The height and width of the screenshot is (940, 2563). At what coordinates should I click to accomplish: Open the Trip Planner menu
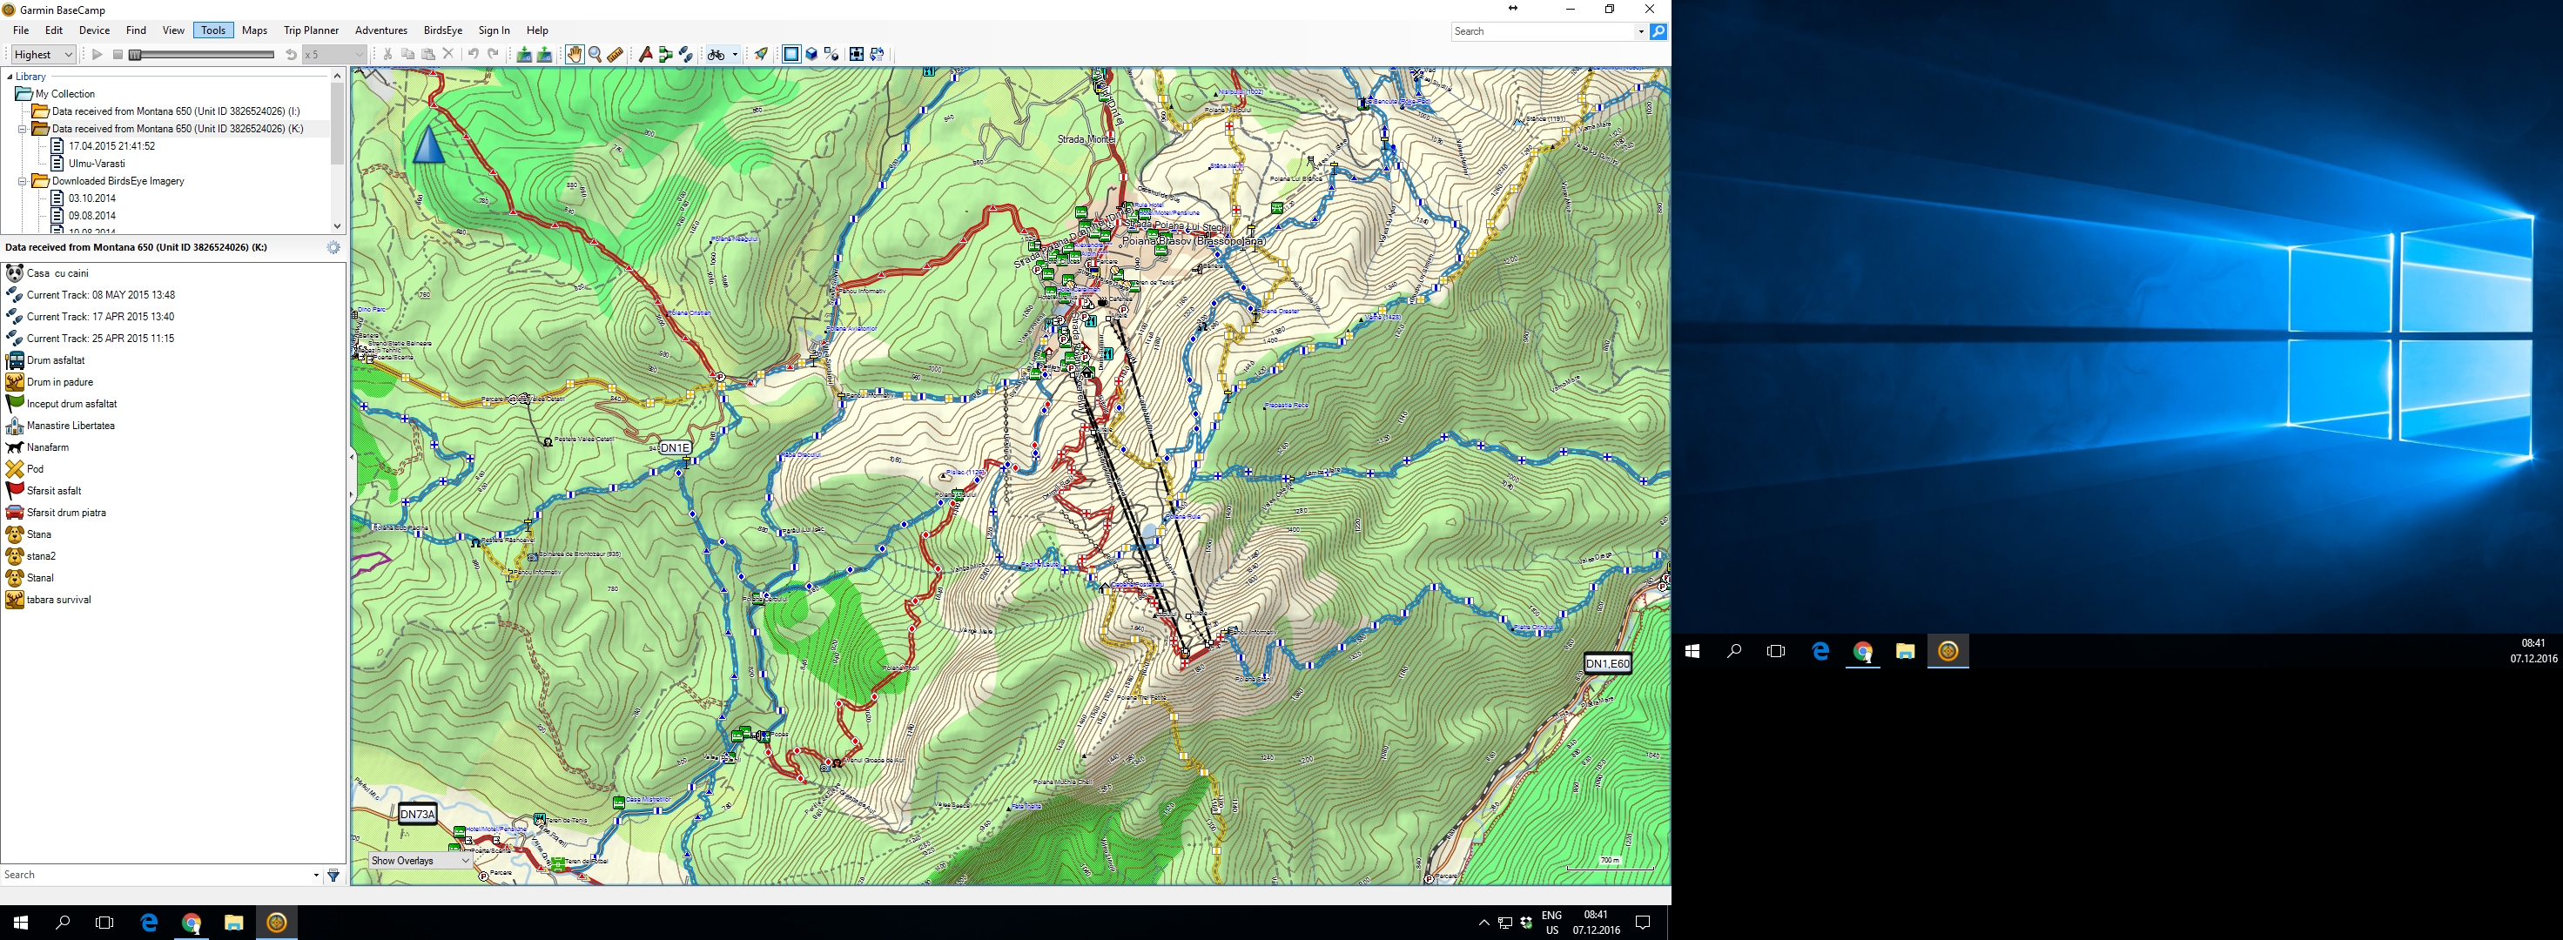coord(311,30)
